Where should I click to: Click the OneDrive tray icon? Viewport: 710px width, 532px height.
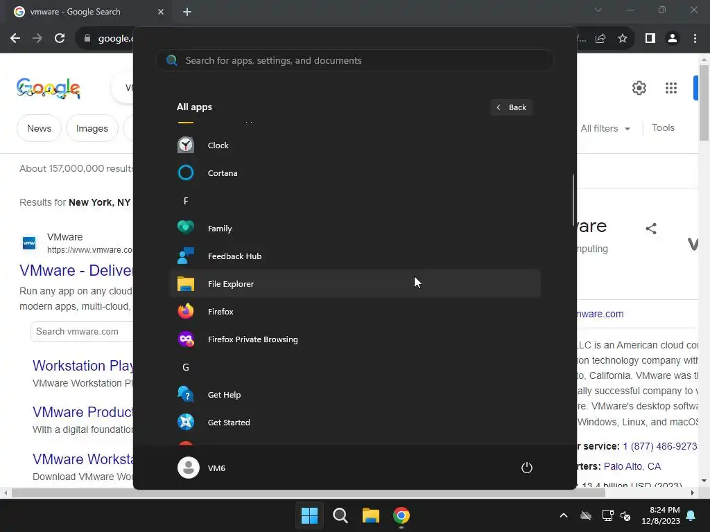click(586, 515)
